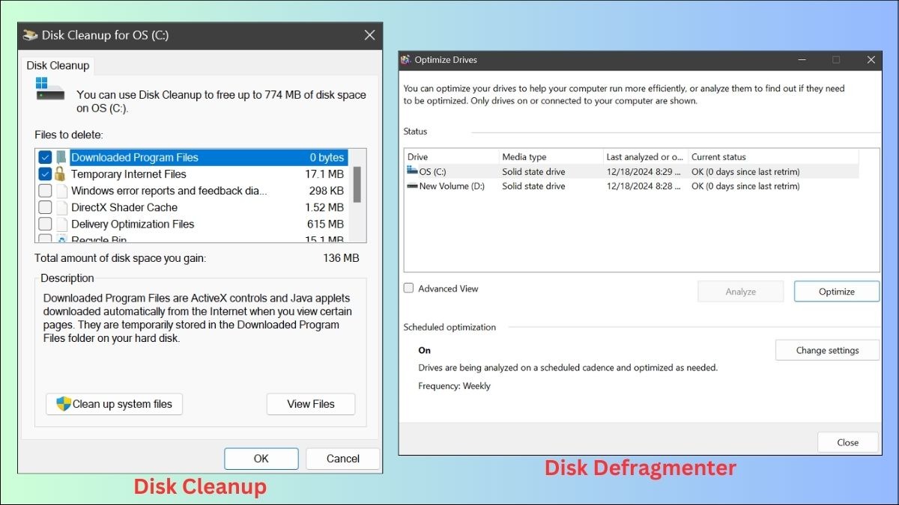The width and height of the screenshot is (899, 505).
Task: Select the Disk Cleanup tab
Action: [58, 65]
